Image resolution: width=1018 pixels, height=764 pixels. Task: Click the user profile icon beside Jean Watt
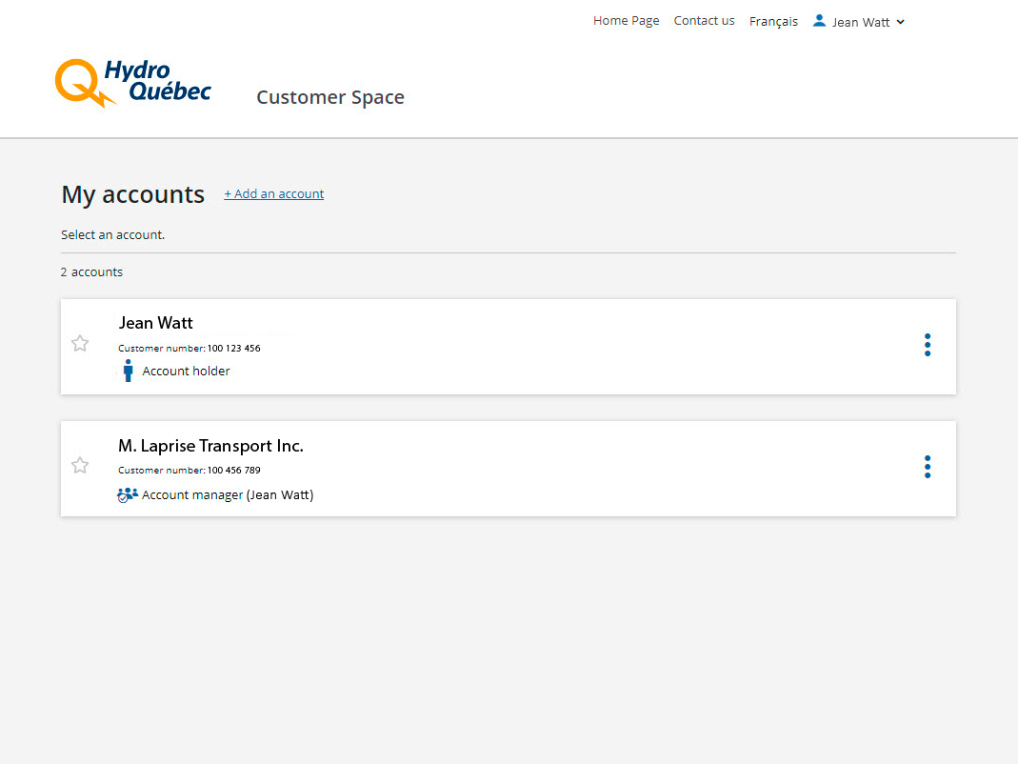coord(819,20)
